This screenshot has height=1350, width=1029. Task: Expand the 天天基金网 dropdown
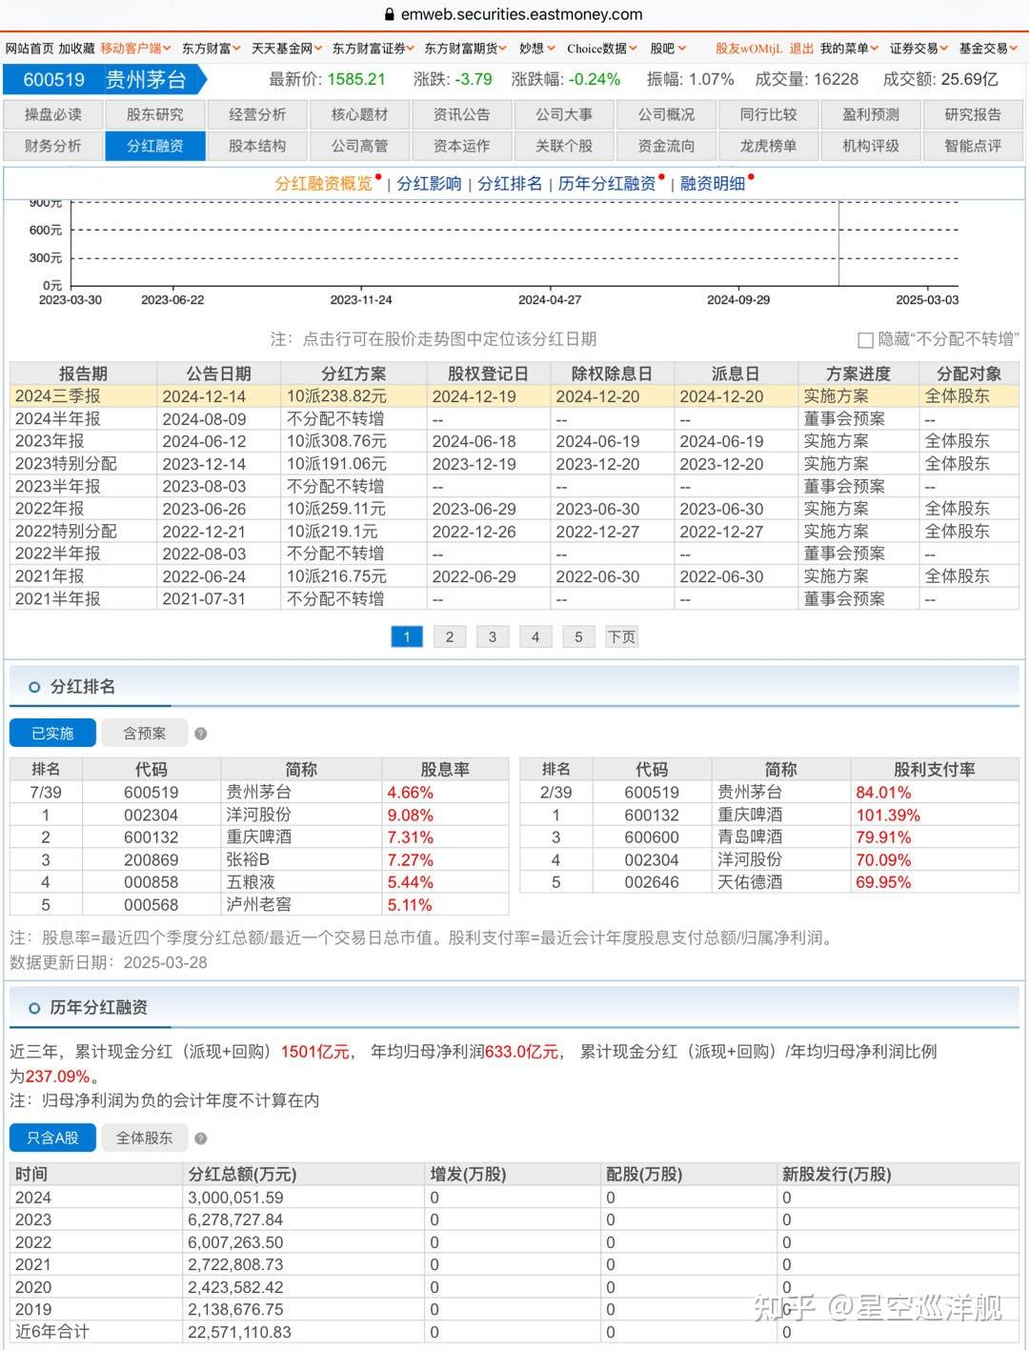(287, 49)
